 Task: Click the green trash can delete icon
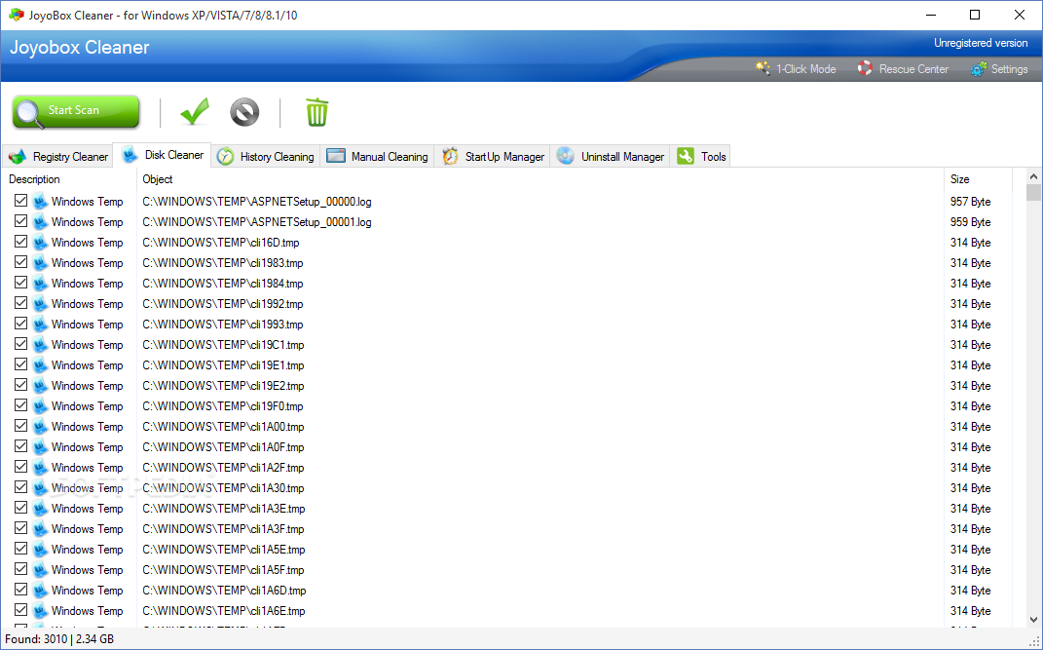(x=317, y=112)
